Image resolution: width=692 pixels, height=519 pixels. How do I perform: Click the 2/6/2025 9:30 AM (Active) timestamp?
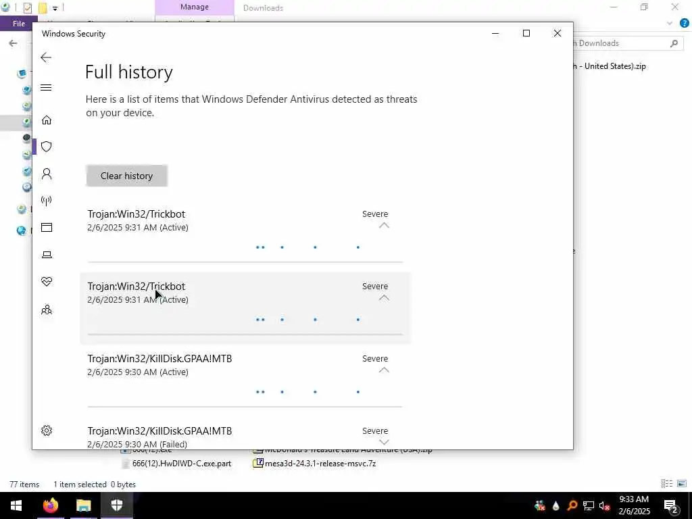(138, 372)
